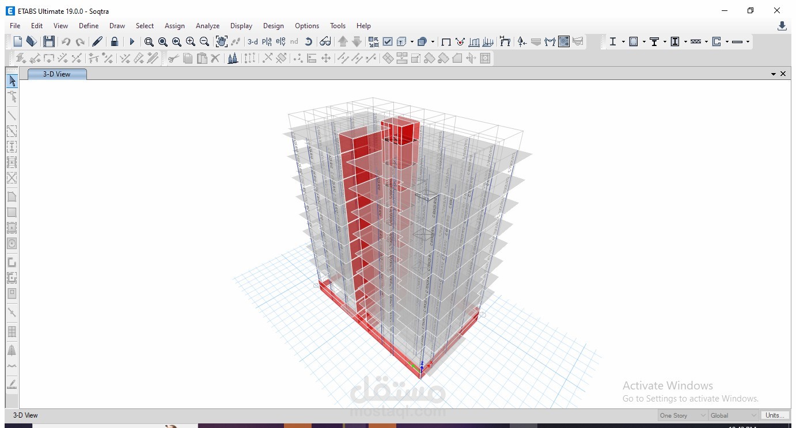
Task: Click the Delete X icon in edit toolbar
Action: click(x=215, y=58)
